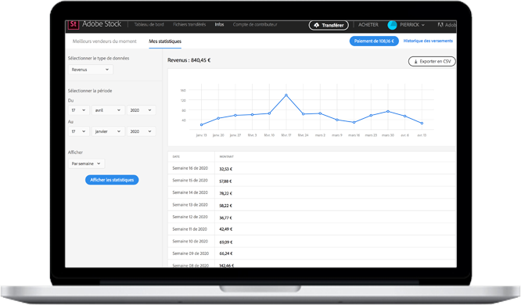Viewport: 521px width, 305px height.
Task: Open the Revenus data type dropdown
Action: (x=91, y=70)
